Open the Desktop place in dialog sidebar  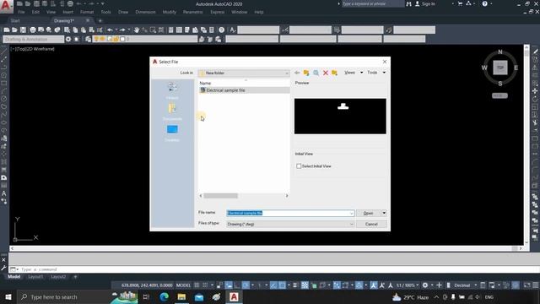172,133
